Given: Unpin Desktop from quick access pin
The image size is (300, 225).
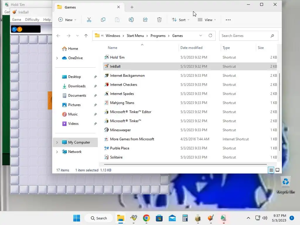Looking at the screenshot, I should (x=95, y=77).
